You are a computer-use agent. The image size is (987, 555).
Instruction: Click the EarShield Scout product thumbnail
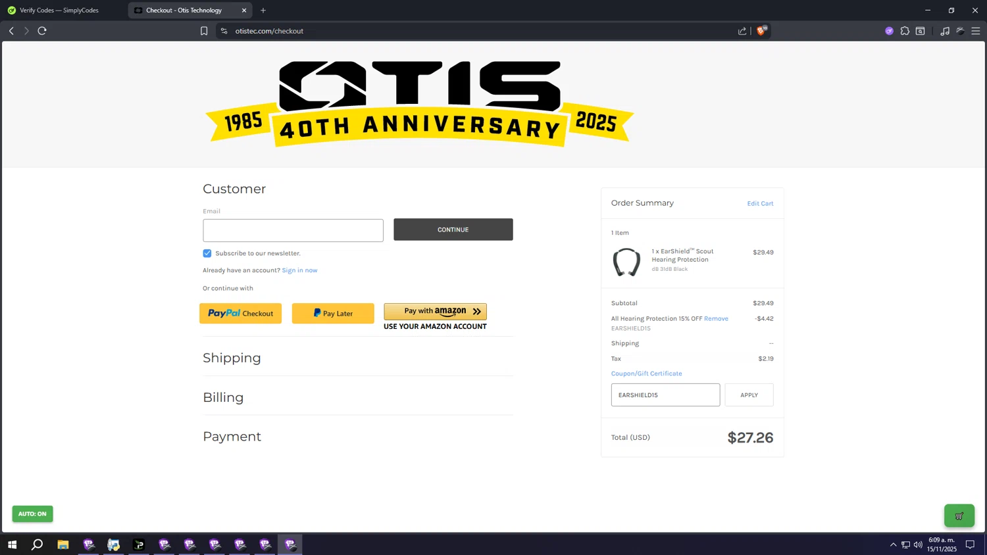click(626, 261)
